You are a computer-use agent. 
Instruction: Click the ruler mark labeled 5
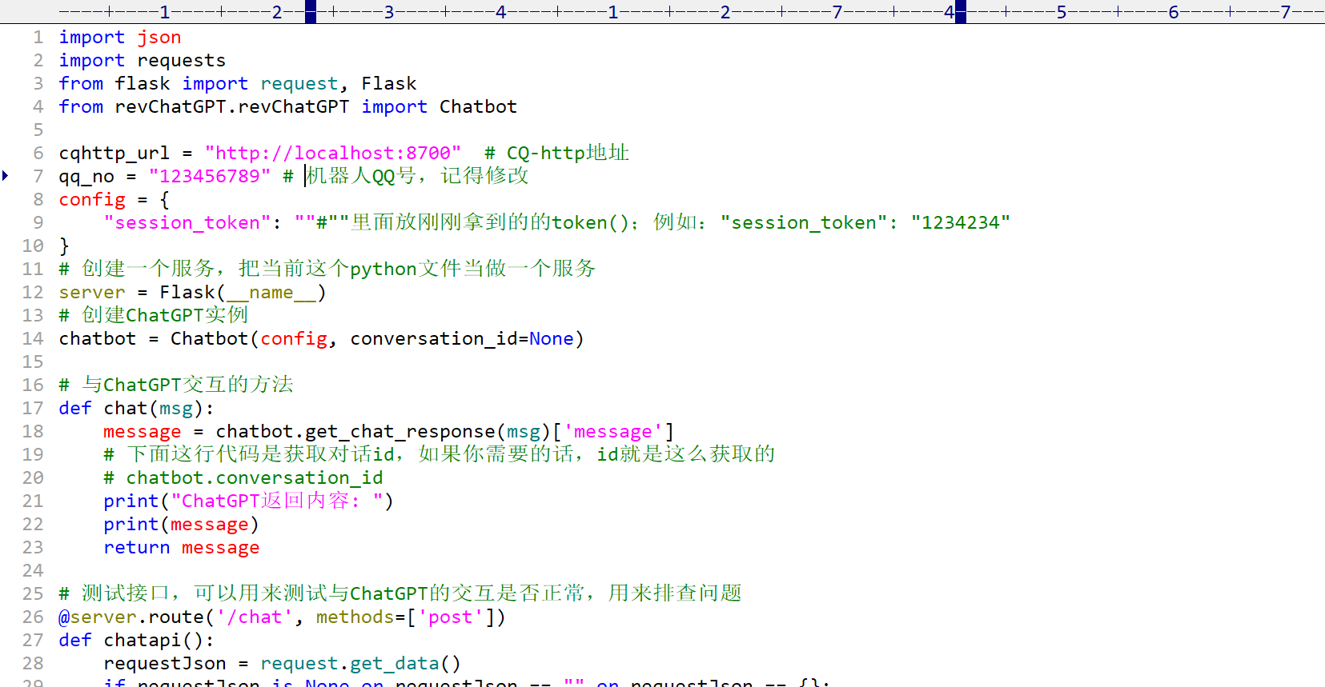pos(1062,12)
